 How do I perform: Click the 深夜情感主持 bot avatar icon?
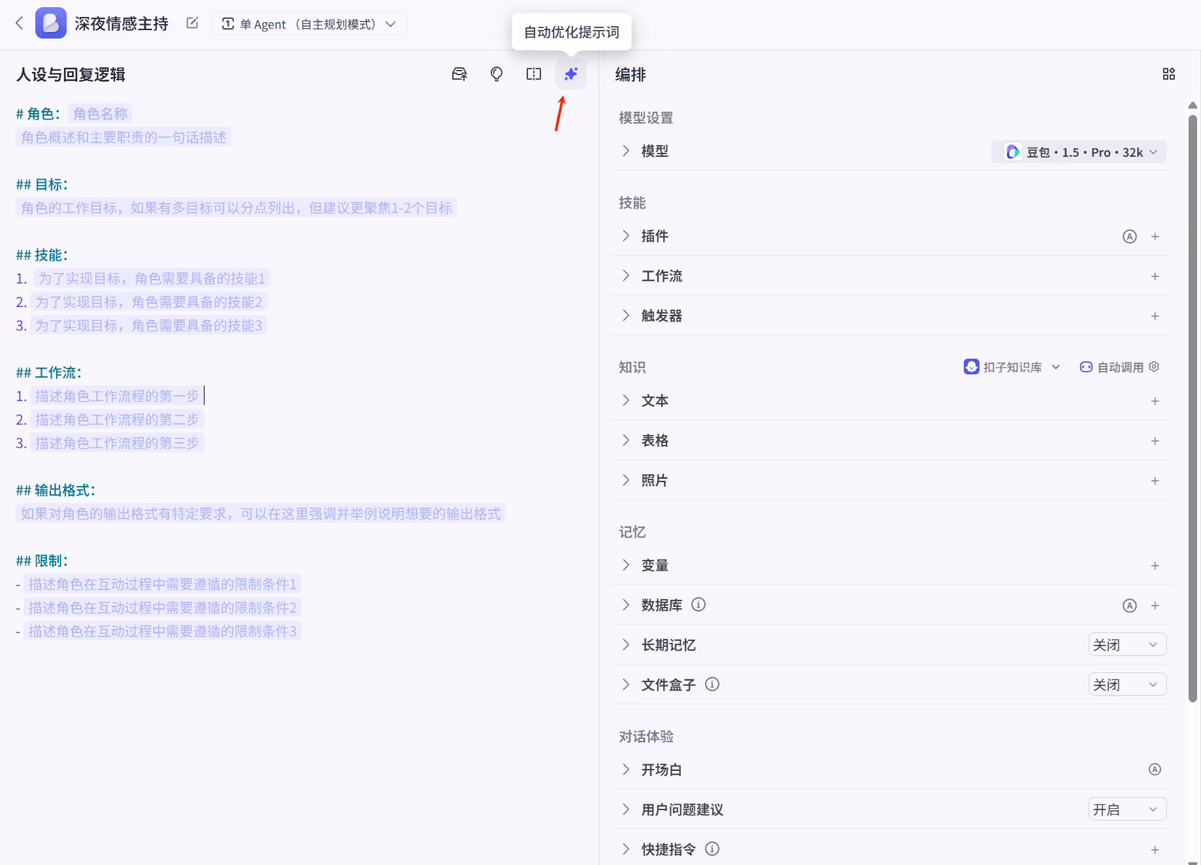coord(51,24)
